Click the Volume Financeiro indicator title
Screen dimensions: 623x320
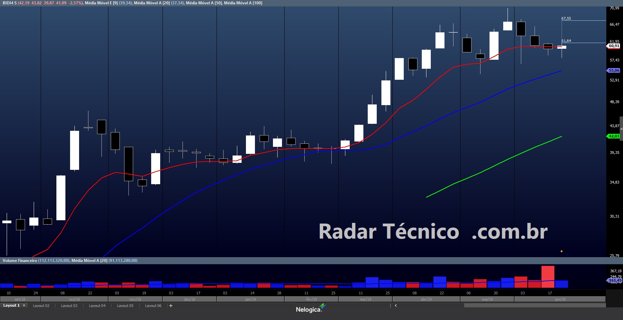20,261
